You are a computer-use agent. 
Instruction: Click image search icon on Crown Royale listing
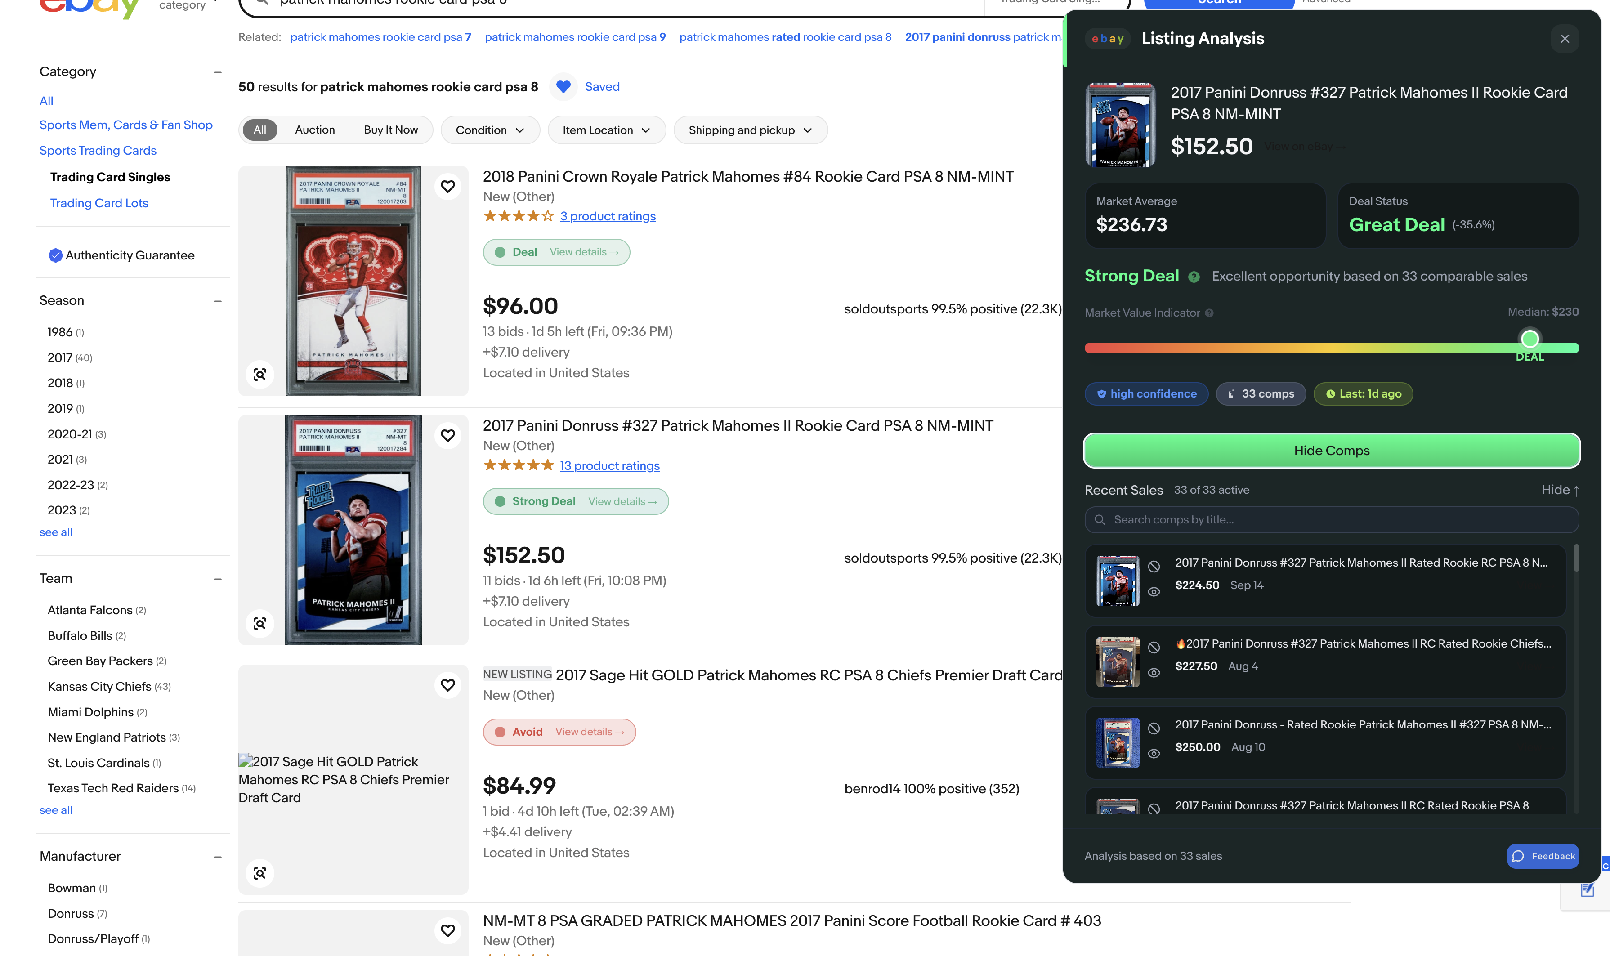click(x=259, y=374)
